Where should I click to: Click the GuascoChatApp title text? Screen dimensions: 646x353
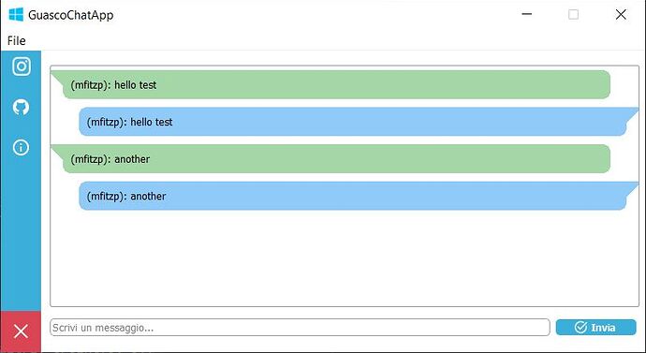71,15
